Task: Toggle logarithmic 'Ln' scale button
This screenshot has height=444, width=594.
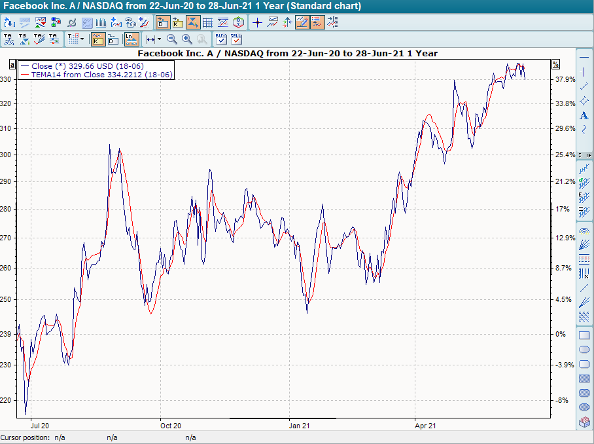Action: point(131,39)
